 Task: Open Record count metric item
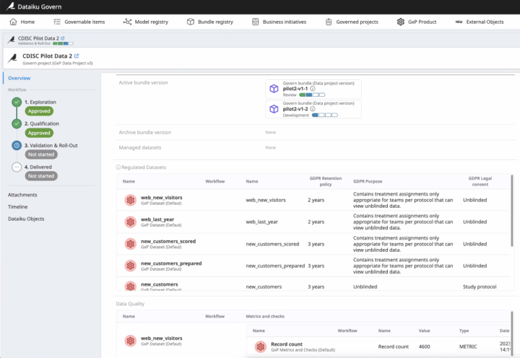(x=286, y=344)
